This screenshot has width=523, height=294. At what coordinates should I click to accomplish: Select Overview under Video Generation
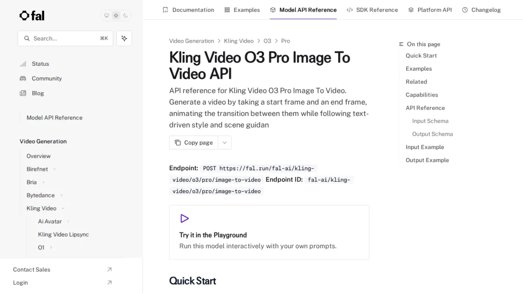38,156
